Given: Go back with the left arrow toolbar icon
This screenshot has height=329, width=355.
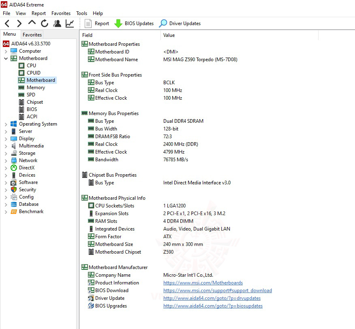Looking at the screenshot, I should (x=7, y=23).
